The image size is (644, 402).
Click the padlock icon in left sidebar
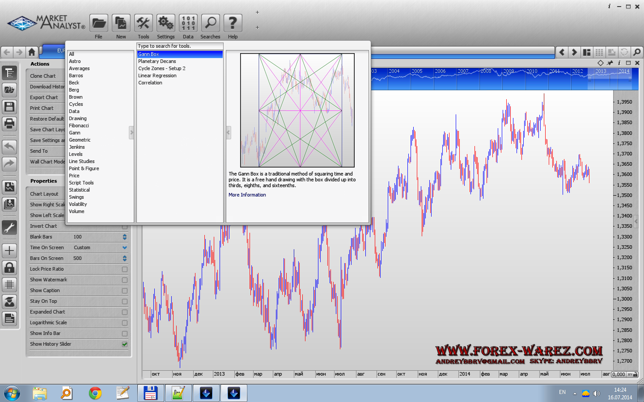coord(9,268)
